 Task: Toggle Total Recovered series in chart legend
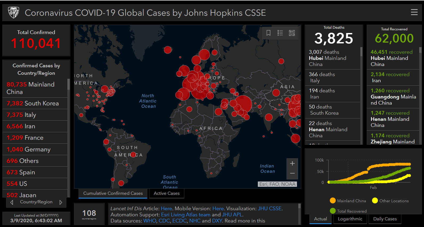pos(348,211)
